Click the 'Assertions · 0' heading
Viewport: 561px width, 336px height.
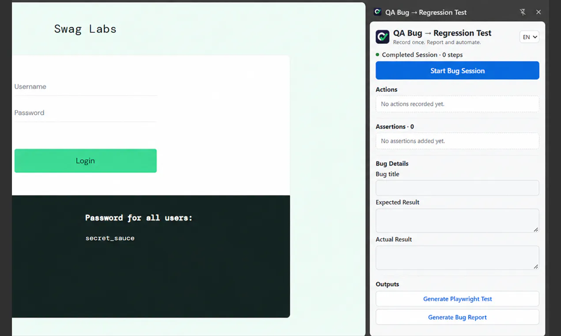click(x=395, y=126)
